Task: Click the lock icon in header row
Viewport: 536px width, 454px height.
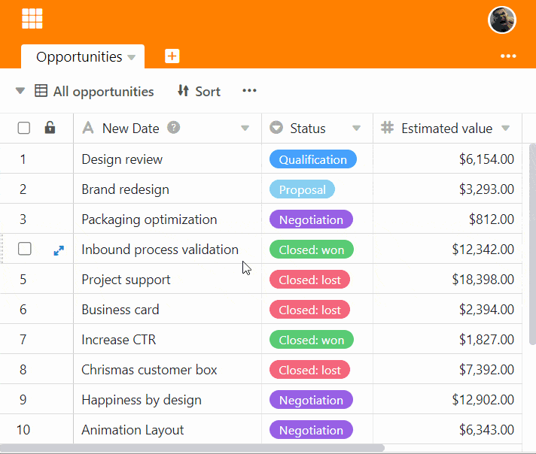Action: pos(50,128)
